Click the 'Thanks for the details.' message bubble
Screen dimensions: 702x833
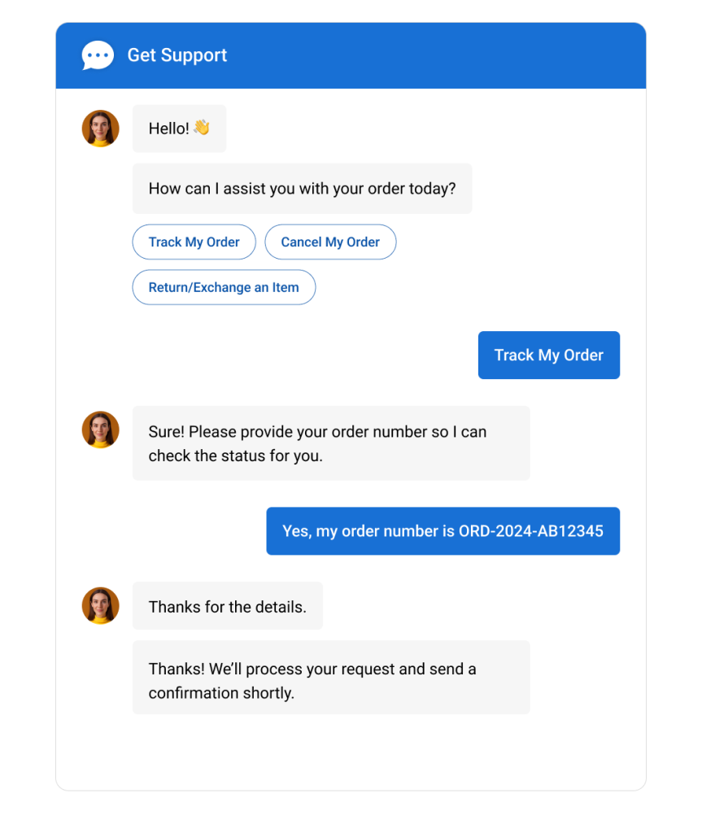[x=228, y=606]
